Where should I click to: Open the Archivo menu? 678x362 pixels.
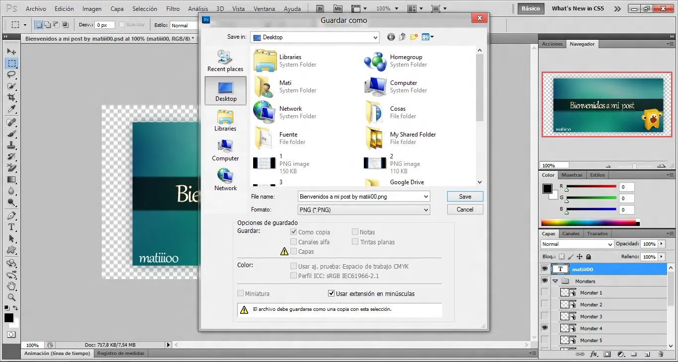[36, 9]
